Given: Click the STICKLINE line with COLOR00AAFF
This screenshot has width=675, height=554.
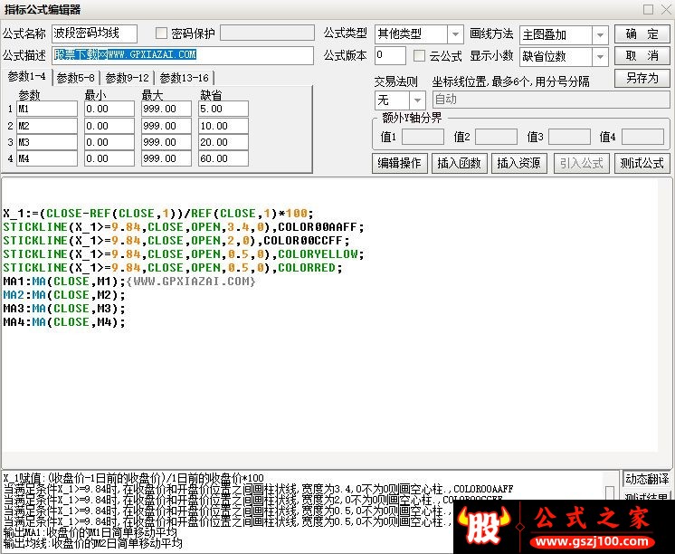Looking at the screenshot, I should click(184, 227).
